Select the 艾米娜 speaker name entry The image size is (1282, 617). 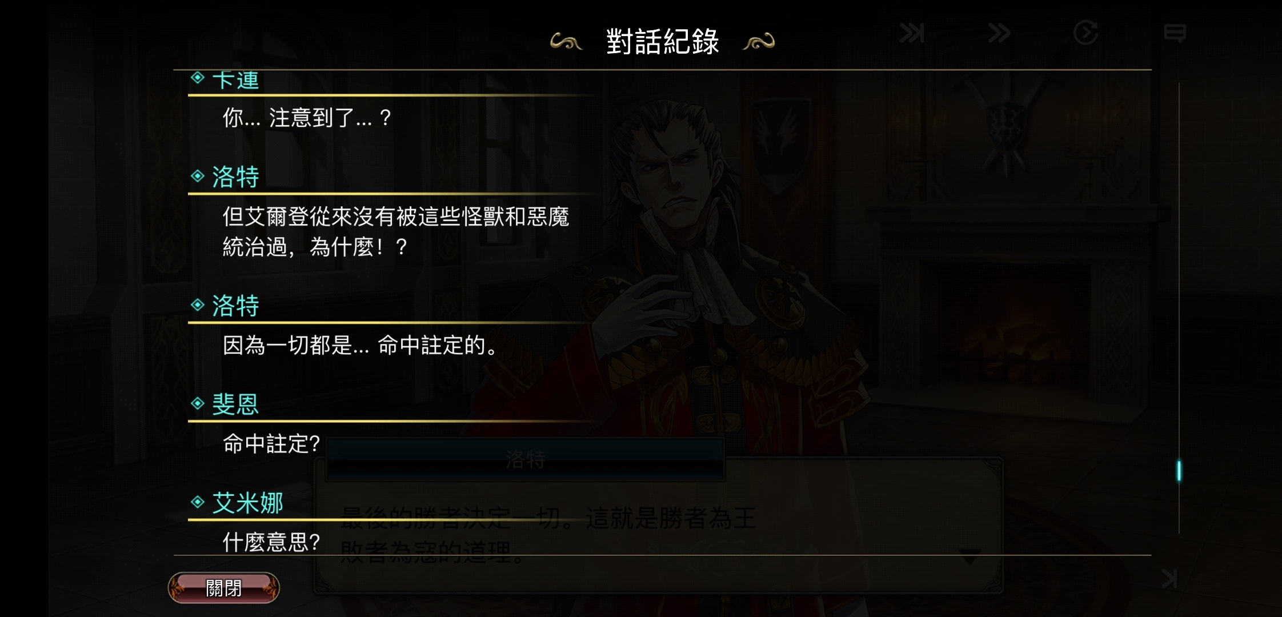248,503
